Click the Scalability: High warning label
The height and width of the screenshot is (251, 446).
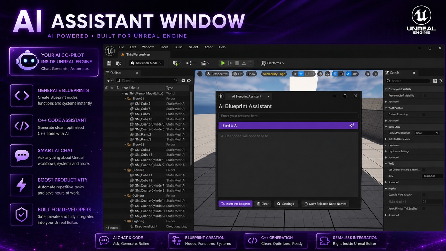[274, 74]
